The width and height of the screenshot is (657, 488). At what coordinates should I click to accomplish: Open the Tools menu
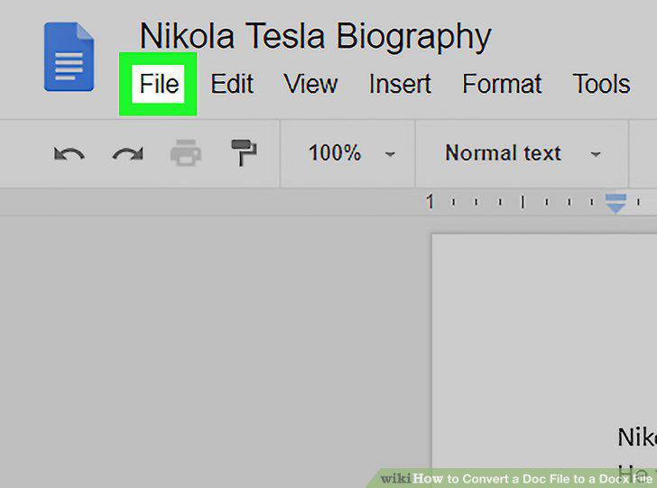[601, 84]
